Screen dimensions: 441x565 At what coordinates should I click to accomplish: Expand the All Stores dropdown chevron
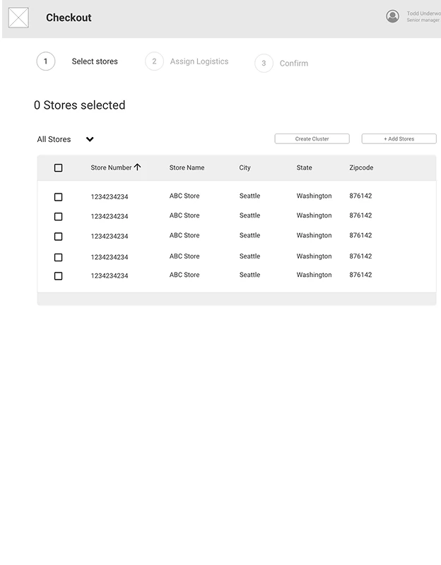coord(90,139)
